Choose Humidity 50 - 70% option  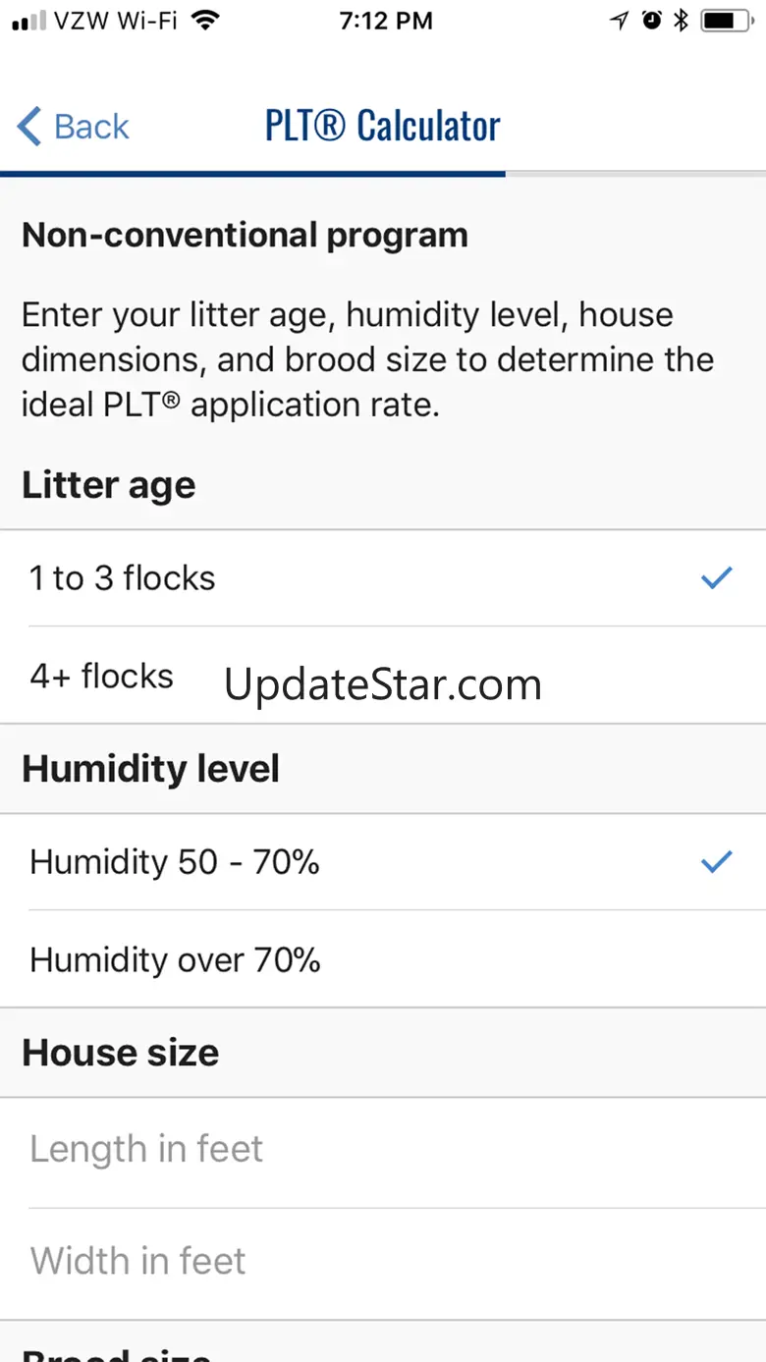(175, 862)
